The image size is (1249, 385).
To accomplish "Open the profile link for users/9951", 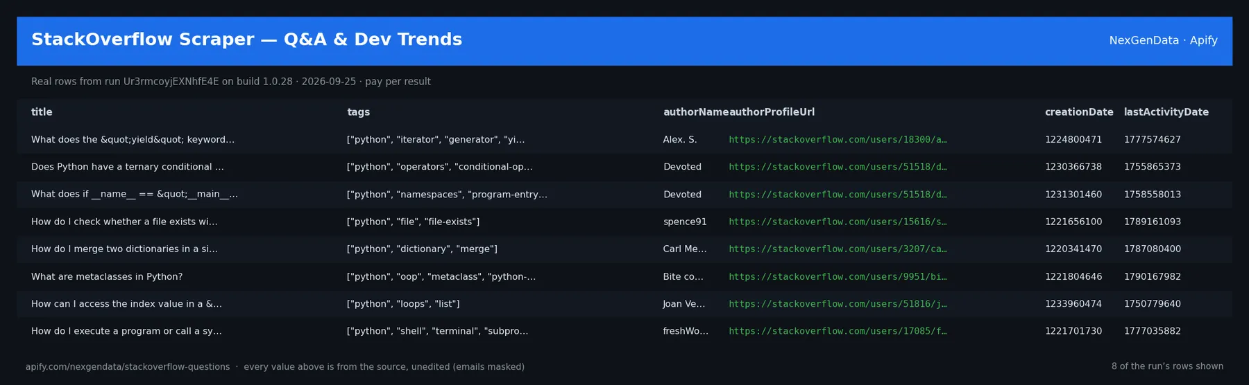I will tap(838, 276).
